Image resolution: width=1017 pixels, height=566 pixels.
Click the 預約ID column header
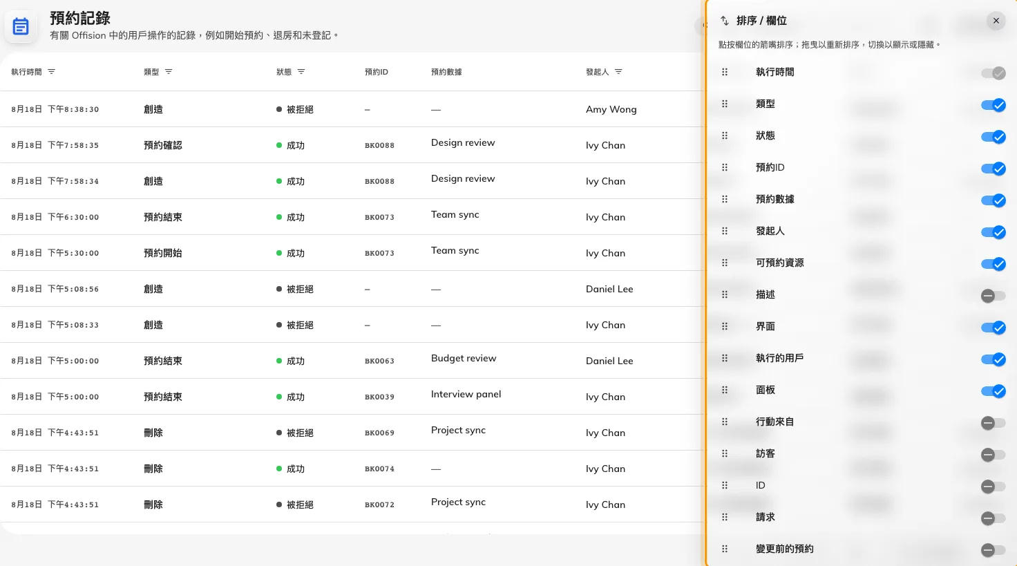(377, 72)
